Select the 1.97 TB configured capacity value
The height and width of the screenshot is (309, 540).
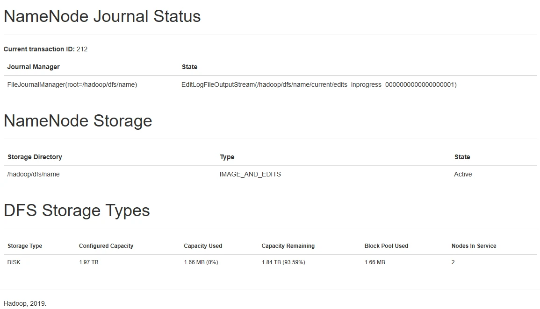coord(88,262)
